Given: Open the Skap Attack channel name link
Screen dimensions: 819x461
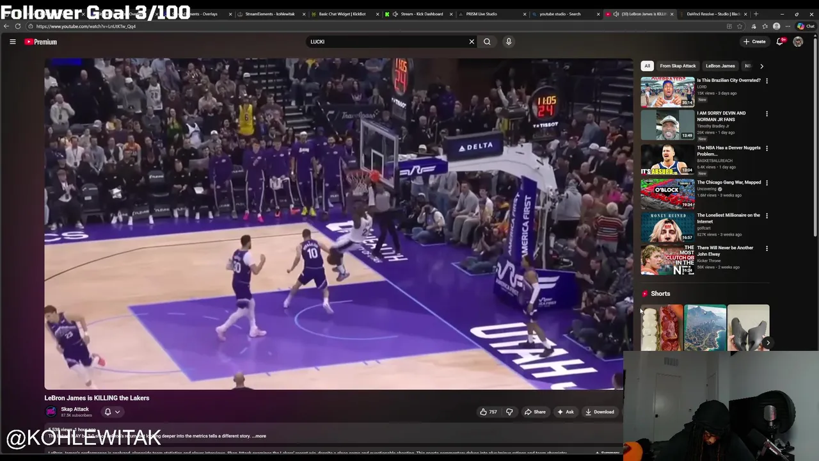Looking at the screenshot, I should (x=75, y=409).
